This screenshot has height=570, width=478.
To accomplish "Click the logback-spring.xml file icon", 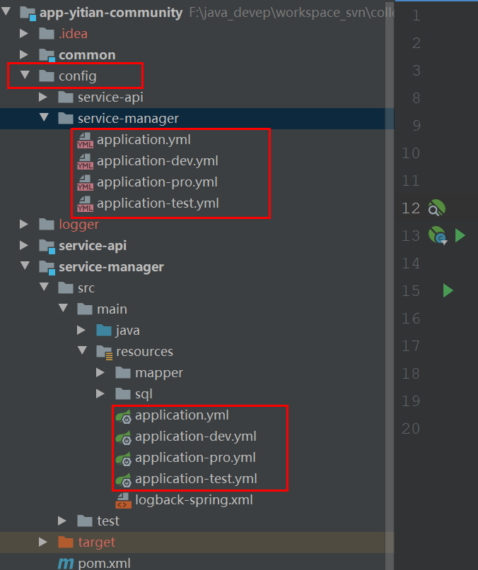I will [124, 501].
